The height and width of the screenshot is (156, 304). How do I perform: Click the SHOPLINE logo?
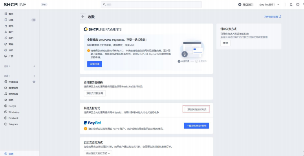point(15,4)
